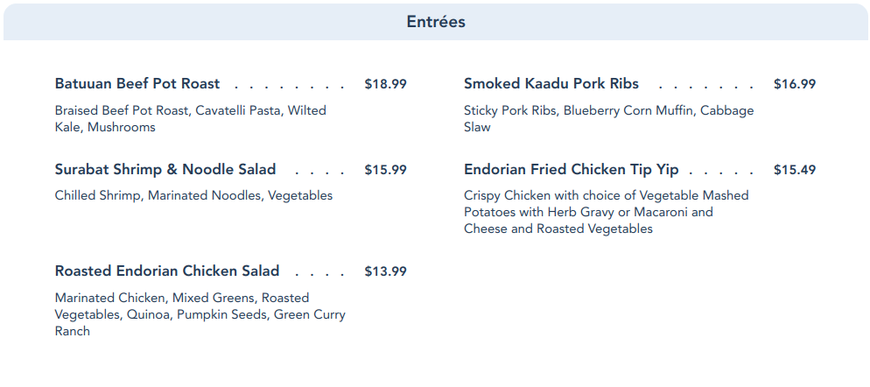
Task: Click the $16.99 price for Pork Ribs
Action: 795,84
